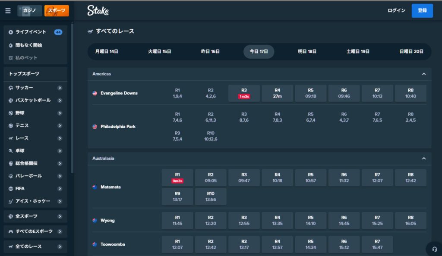The image size is (442, 256).
Task: Click the トップスポーツ heading
Action: (x=24, y=74)
